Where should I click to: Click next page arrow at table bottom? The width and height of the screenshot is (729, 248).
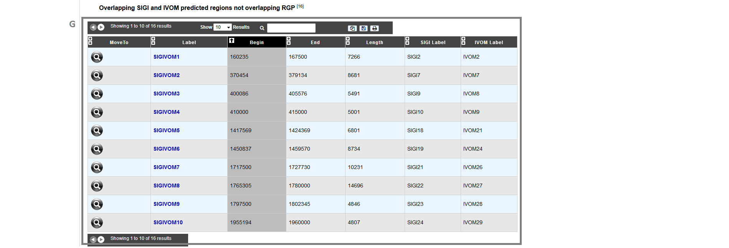coord(101,240)
